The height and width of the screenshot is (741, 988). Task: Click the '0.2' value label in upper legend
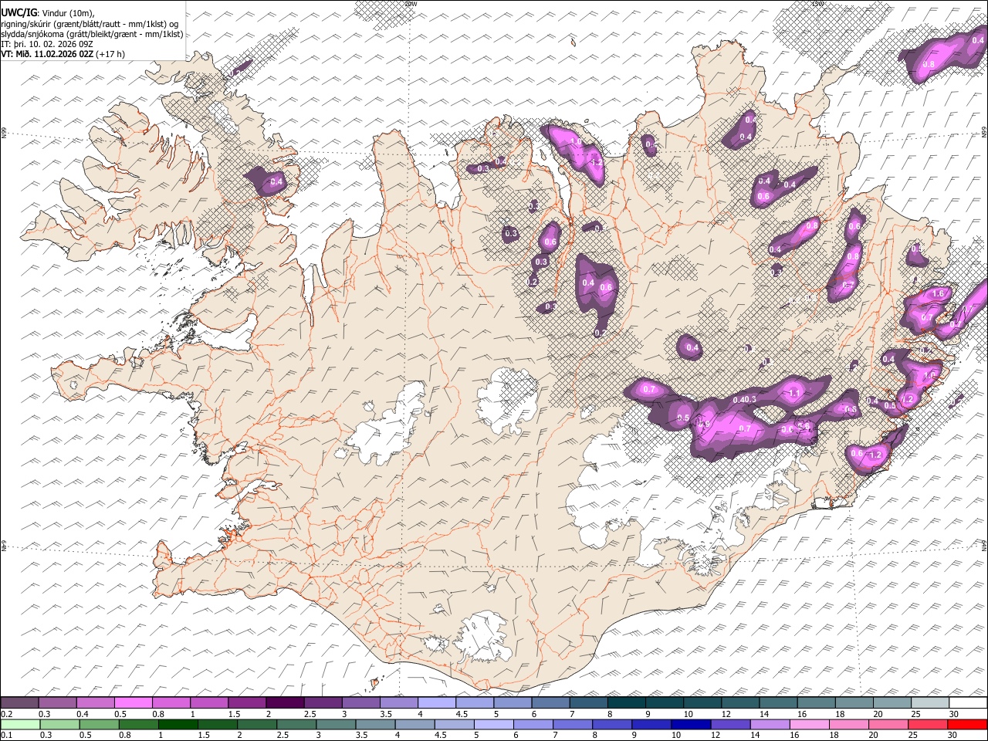pyautogui.click(x=6, y=713)
